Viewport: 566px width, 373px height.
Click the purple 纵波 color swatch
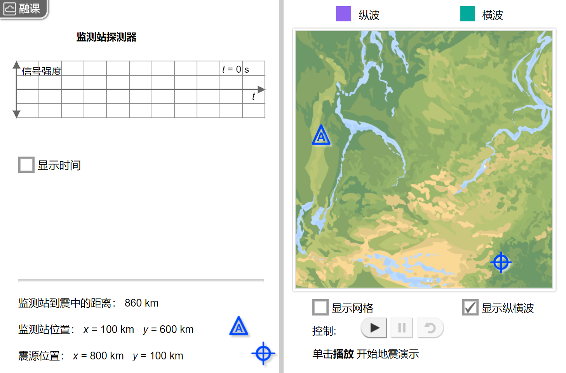343,14
